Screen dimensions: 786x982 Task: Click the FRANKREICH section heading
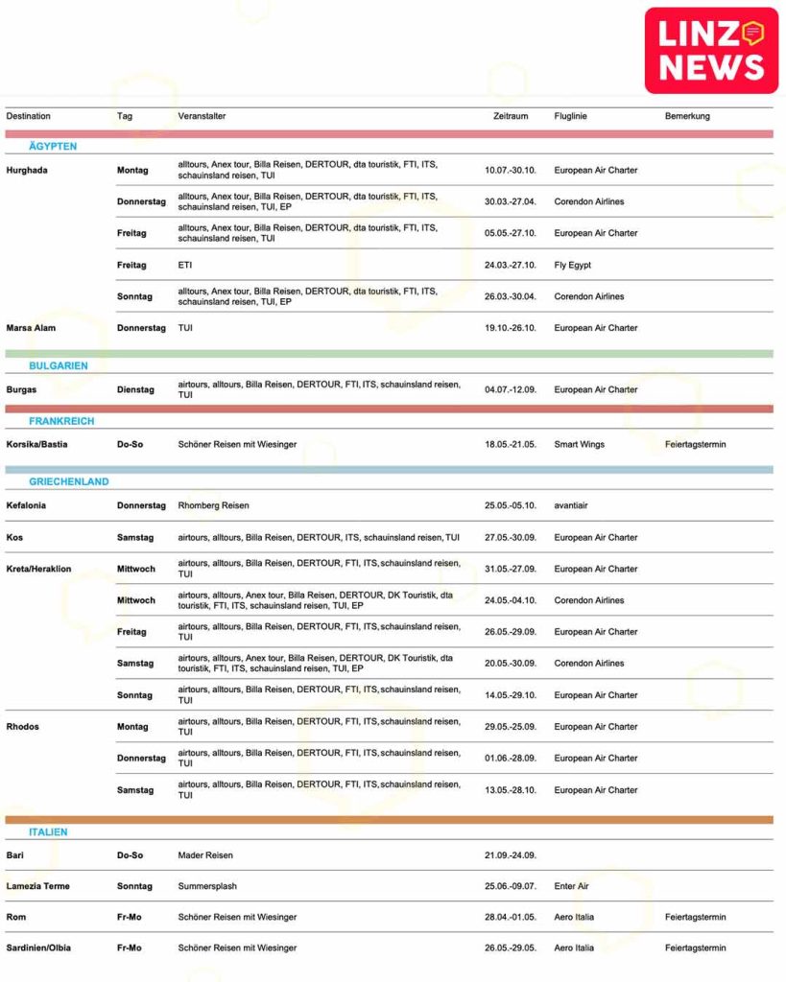click(x=61, y=421)
